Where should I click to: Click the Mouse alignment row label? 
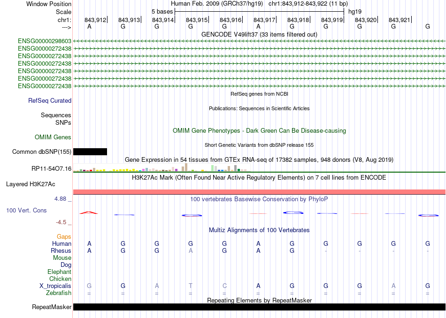click(62, 258)
